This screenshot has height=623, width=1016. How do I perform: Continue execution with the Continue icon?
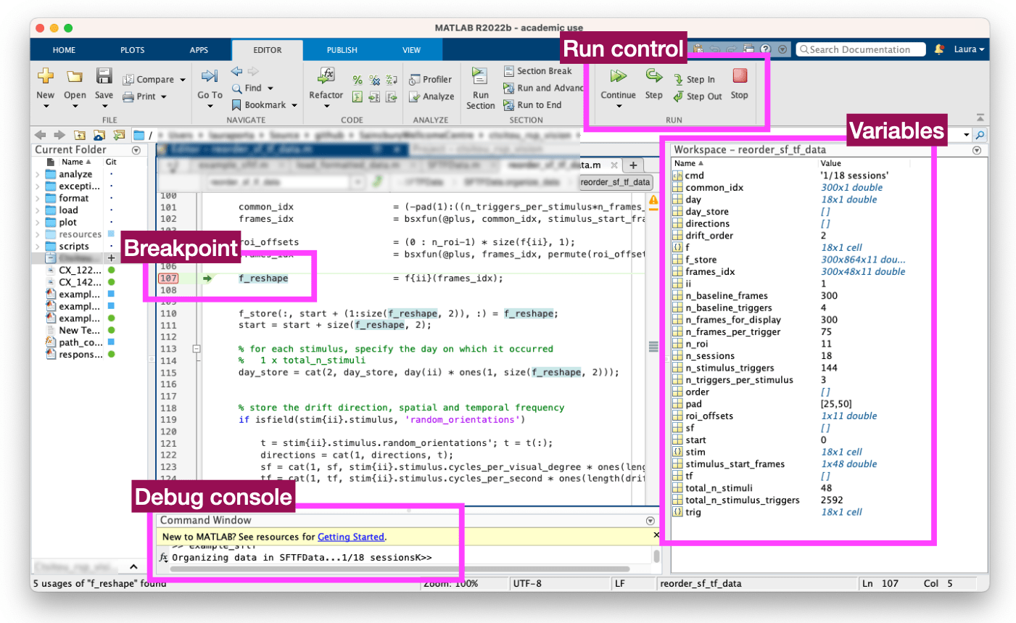(x=618, y=75)
